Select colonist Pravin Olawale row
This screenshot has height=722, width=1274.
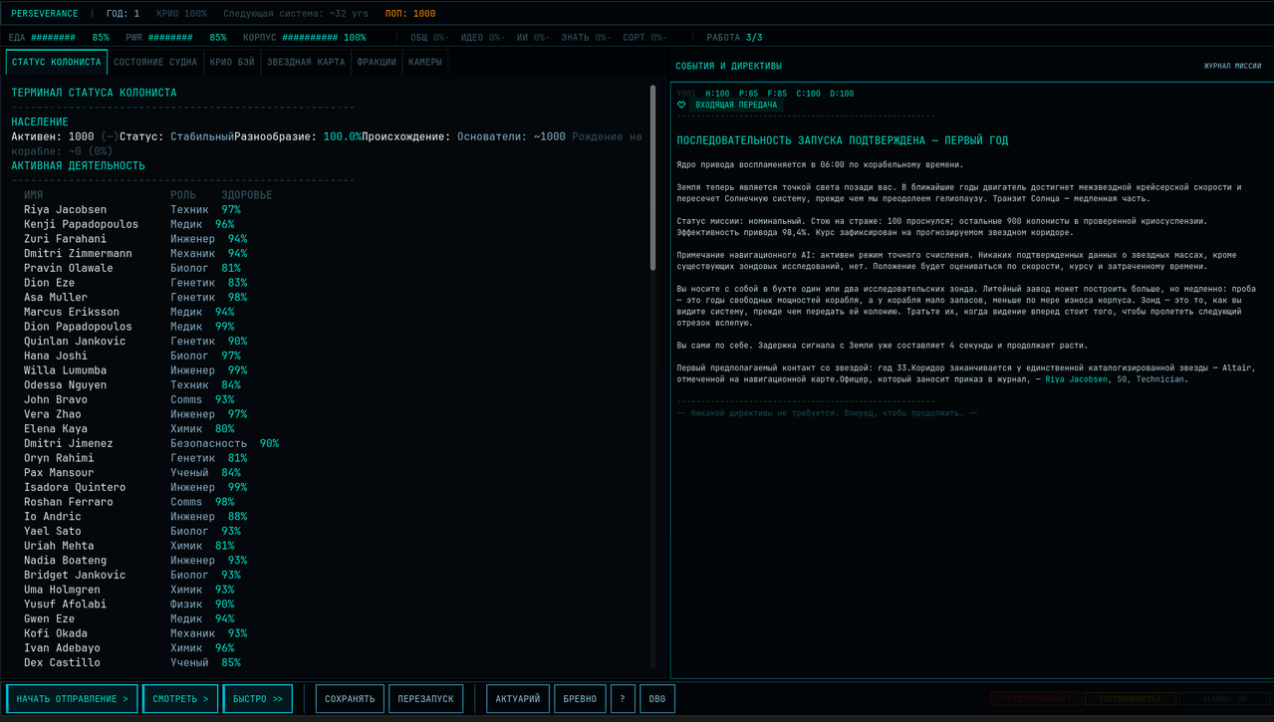click(x=132, y=268)
